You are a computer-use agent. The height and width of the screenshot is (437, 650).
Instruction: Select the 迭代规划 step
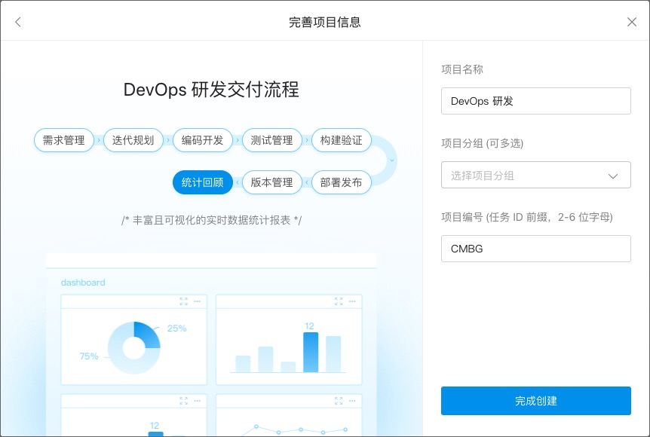coord(133,140)
